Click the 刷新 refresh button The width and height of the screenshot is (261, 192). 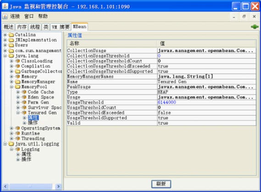[x=161, y=184]
